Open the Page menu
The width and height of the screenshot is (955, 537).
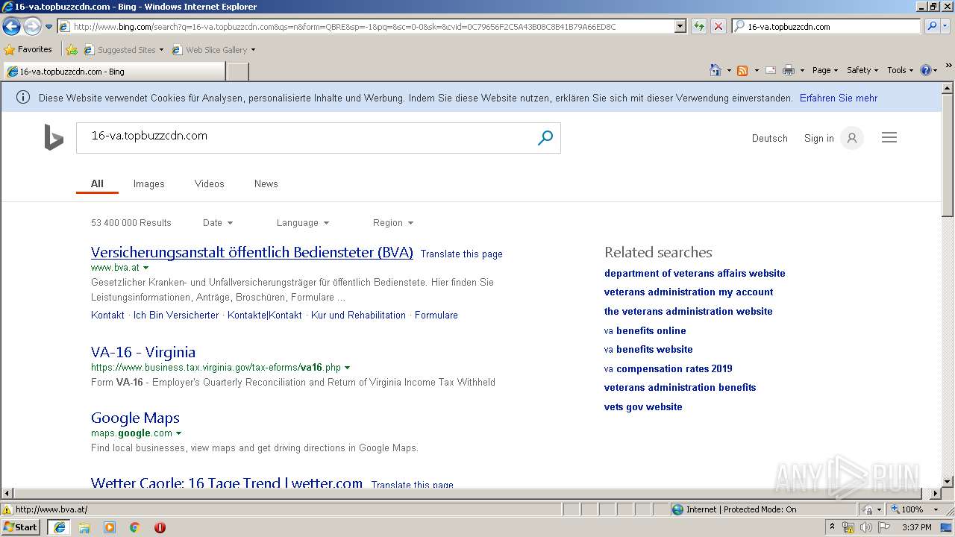[824, 70]
